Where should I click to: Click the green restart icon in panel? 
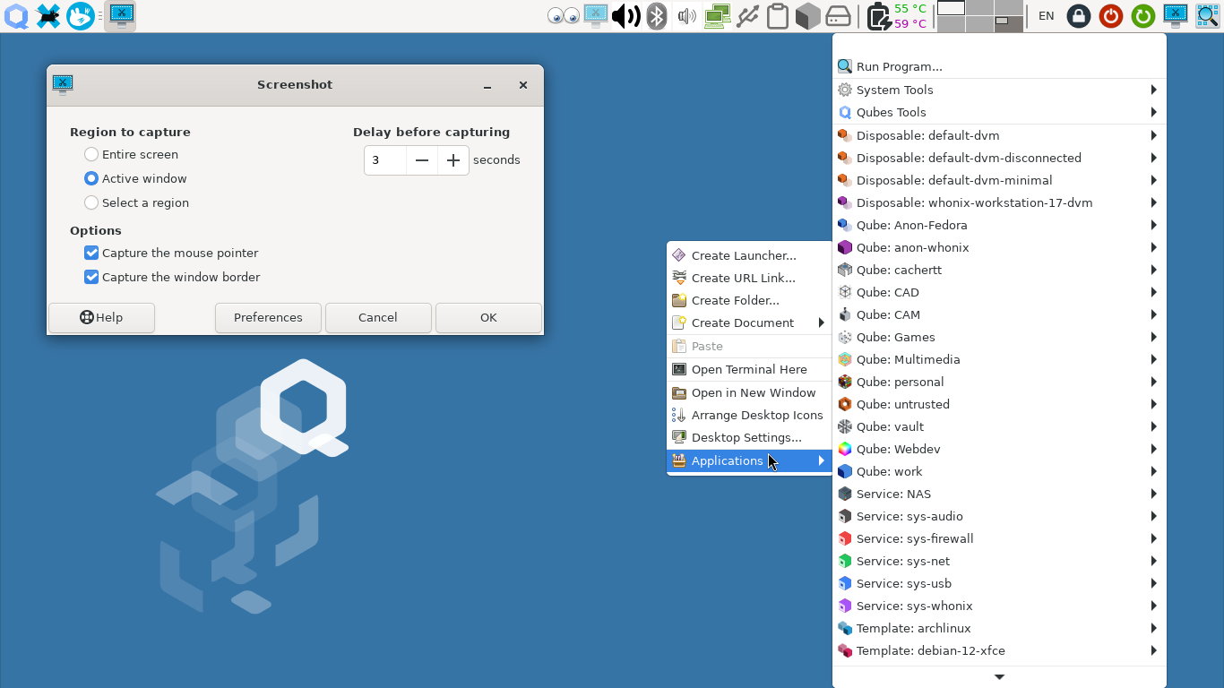[x=1142, y=16]
